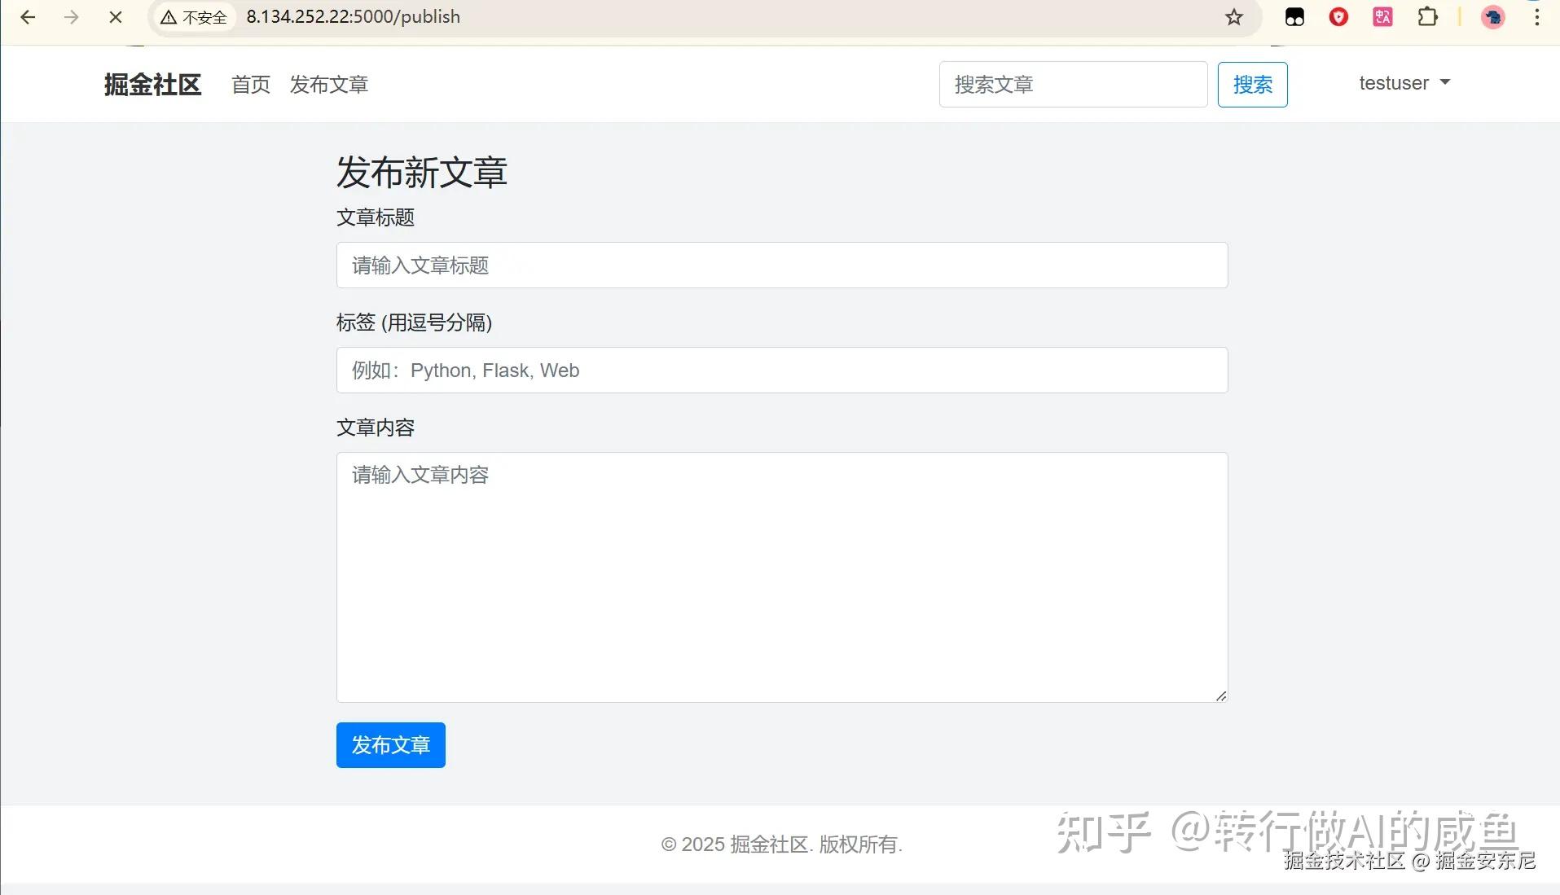Focus the 搜索文章 search field
The height and width of the screenshot is (895, 1560).
[1074, 85]
